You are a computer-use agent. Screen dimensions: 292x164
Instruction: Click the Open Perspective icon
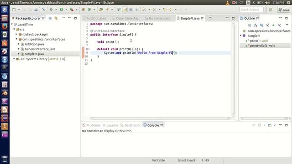point(271,10)
